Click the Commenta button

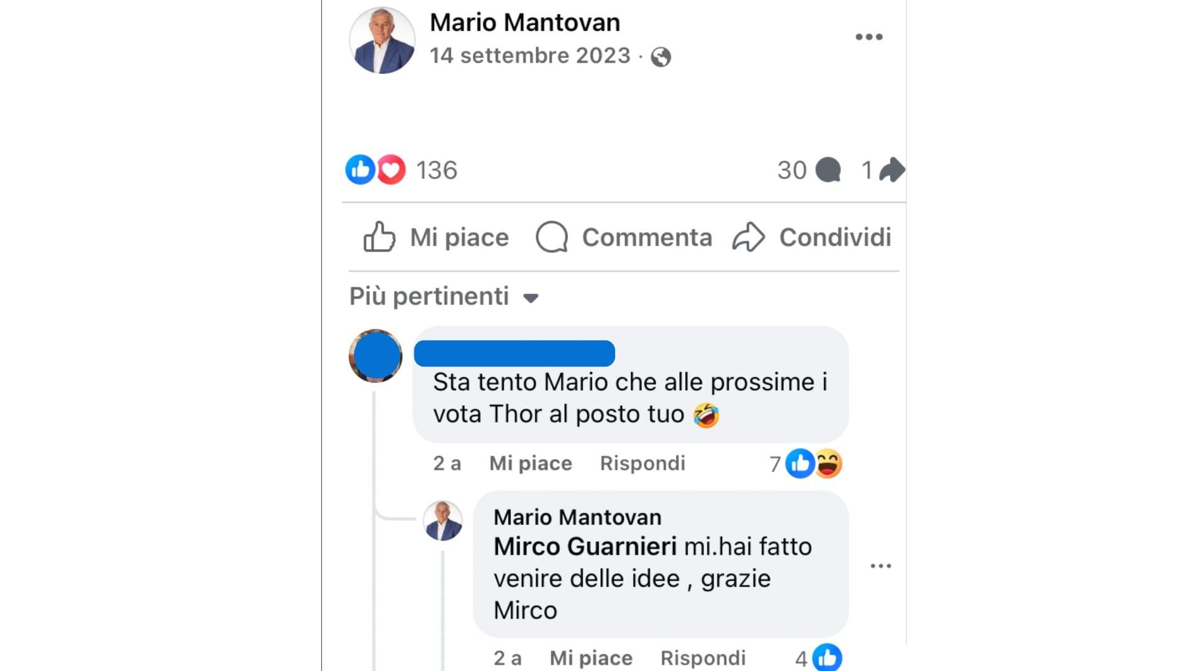point(624,237)
